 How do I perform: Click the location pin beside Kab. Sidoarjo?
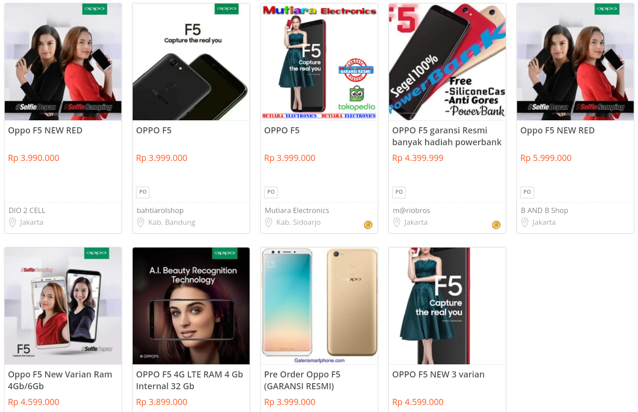pyautogui.click(x=269, y=223)
